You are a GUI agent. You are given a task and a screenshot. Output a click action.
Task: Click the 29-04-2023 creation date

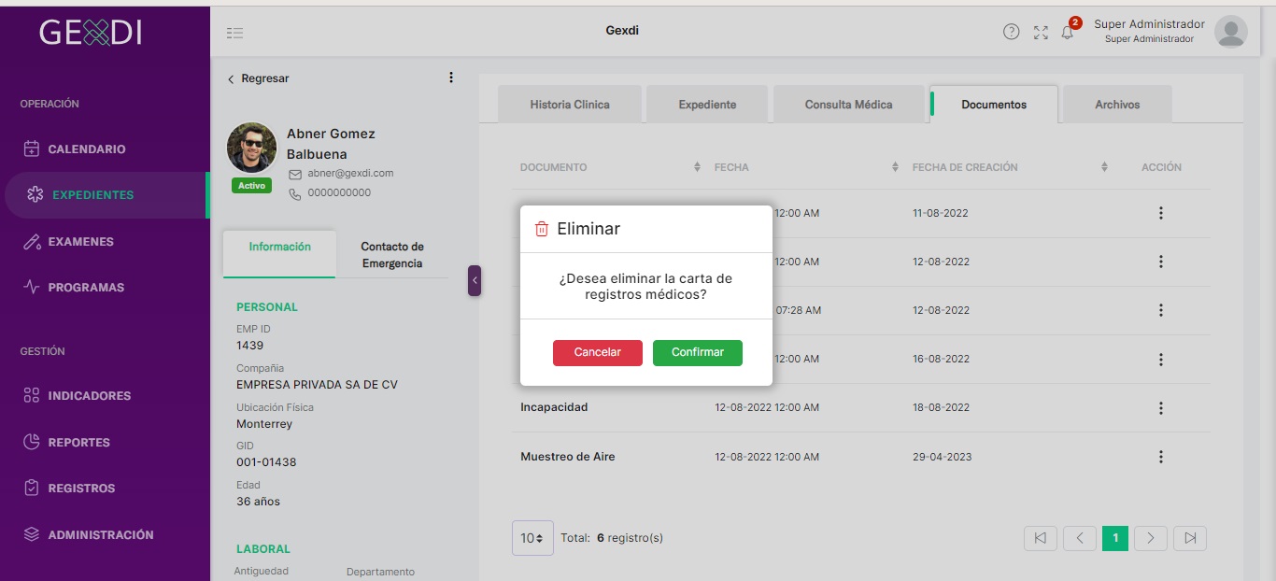click(x=942, y=457)
